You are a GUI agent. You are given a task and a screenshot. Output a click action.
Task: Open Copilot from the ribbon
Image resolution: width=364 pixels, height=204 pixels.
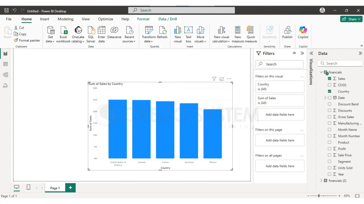point(303,33)
